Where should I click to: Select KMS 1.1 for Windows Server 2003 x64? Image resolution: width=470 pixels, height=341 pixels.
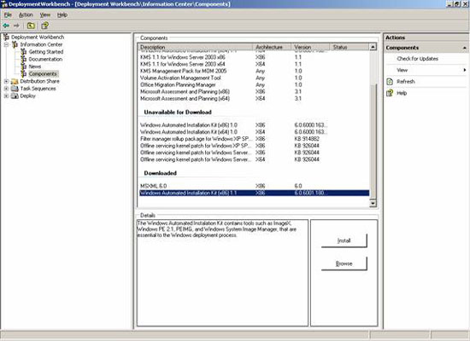tap(254, 64)
